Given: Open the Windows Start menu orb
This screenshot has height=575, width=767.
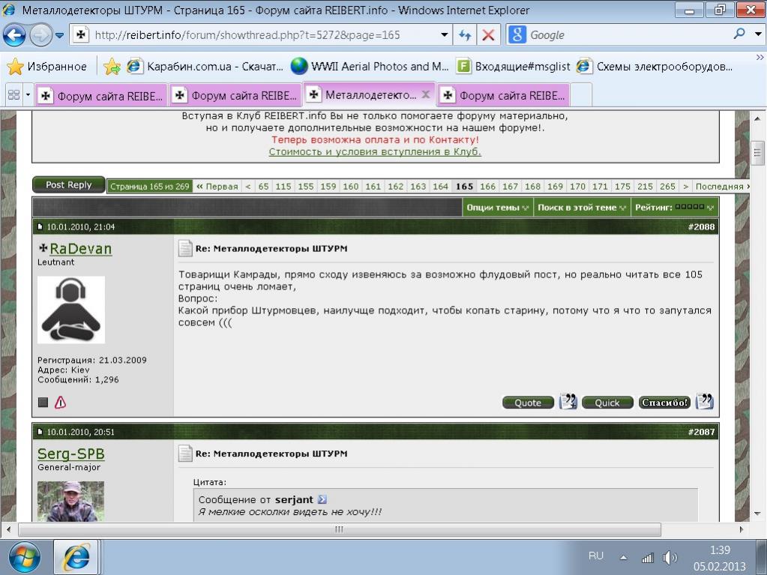Looking at the screenshot, I should click(25, 557).
